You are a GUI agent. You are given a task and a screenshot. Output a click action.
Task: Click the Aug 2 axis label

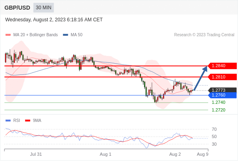tap(175, 154)
